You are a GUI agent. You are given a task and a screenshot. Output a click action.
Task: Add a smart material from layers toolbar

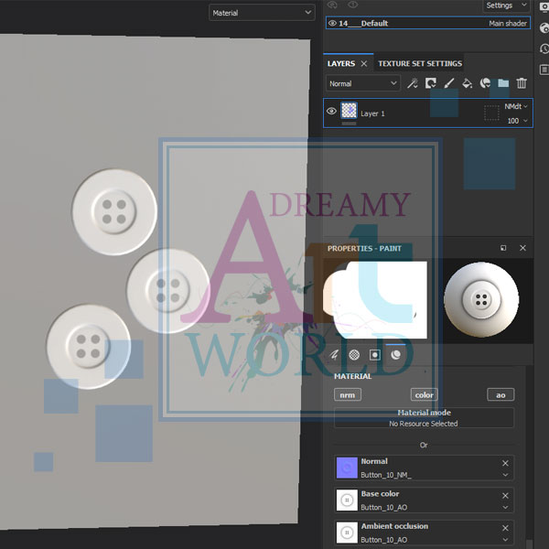485,83
